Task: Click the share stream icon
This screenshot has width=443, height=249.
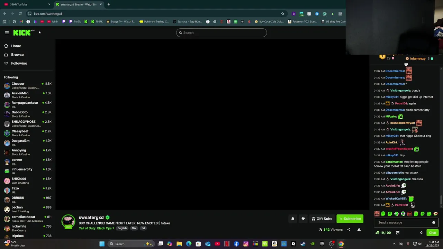Action: coord(349,230)
